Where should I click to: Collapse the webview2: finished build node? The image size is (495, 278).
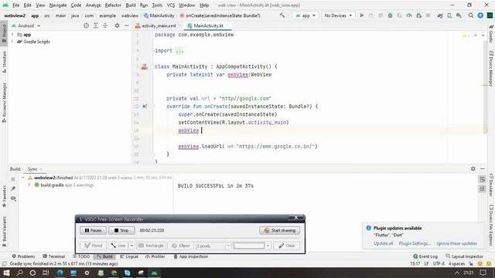tap(22, 178)
